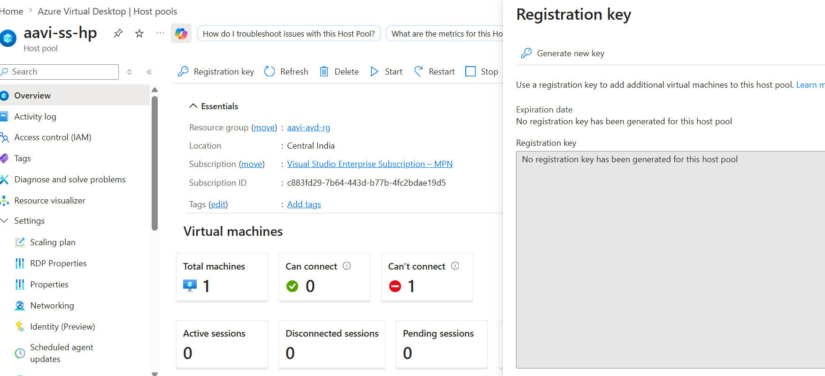Mark host pool as favorite with star
Image resolution: width=825 pixels, height=376 pixels.
[139, 33]
